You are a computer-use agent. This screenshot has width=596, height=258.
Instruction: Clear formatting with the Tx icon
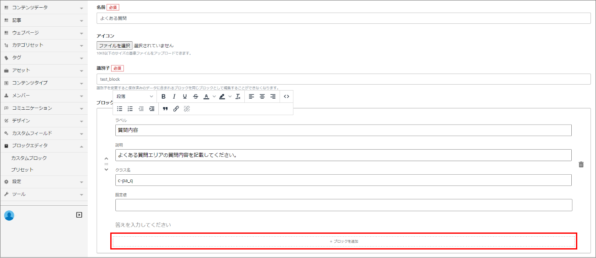point(238,96)
